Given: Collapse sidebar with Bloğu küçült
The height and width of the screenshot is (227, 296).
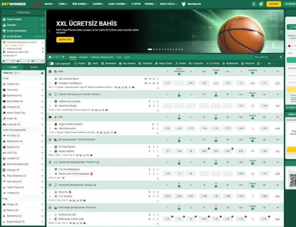Looking at the screenshot, I should pos(23,13).
